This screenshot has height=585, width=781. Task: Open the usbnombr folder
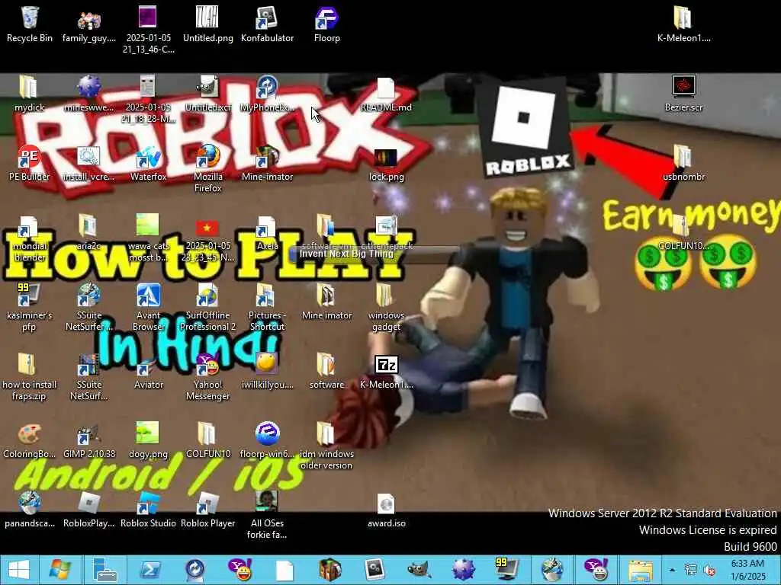pyautogui.click(x=683, y=163)
